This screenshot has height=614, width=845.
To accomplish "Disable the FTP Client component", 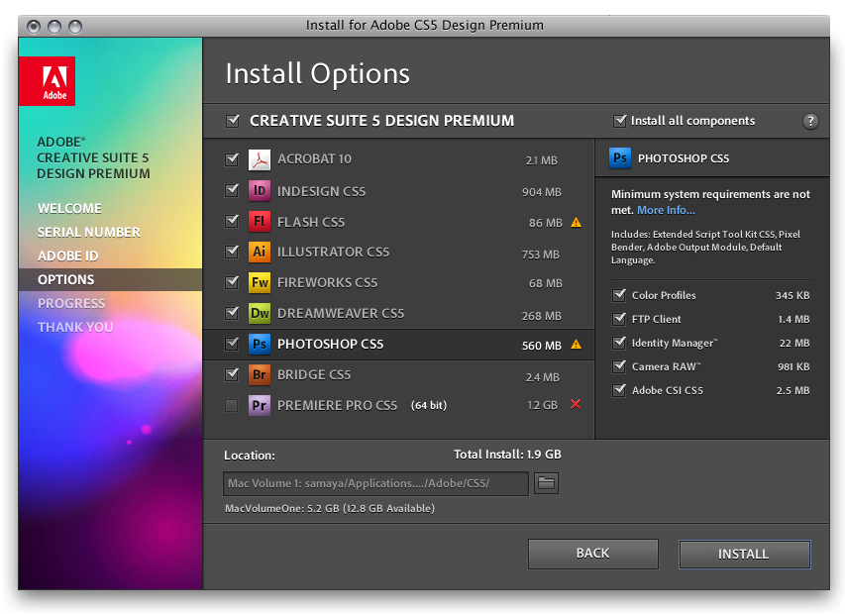I will pyautogui.click(x=620, y=319).
